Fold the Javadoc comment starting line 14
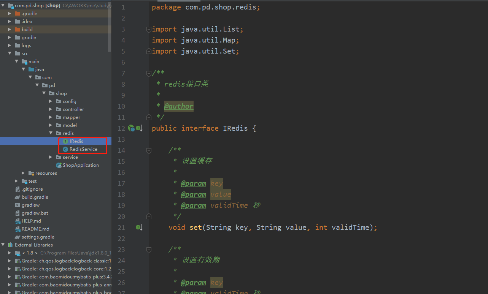 click(149, 150)
